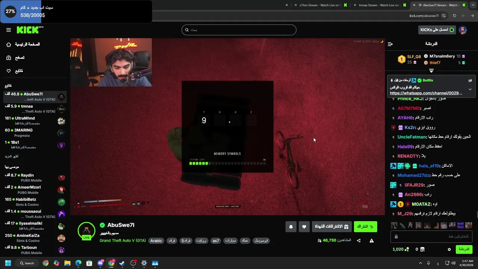The image size is (478, 269).
Task: Expand the show more followed channels link
Action: point(12,156)
